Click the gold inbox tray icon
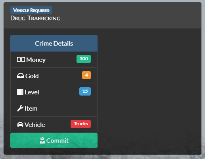This screenshot has height=159, width=205. (21, 76)
